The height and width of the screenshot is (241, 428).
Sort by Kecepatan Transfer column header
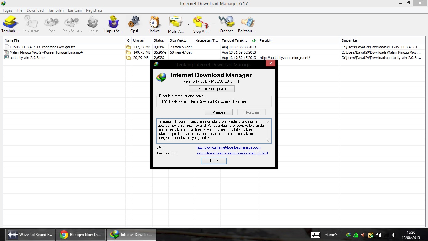click(x=207, y=40)
